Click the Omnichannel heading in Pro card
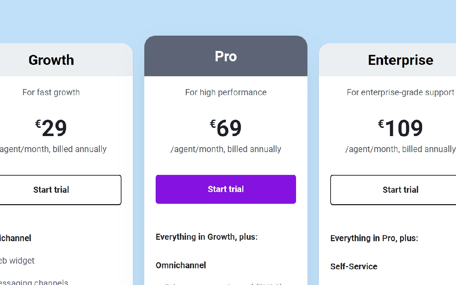Viewport: 456px width, 285px height. 181,265
